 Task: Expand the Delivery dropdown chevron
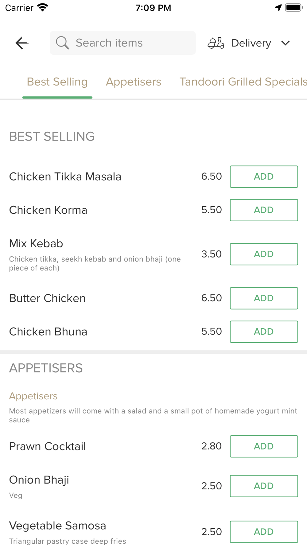[x=286, y=43]
